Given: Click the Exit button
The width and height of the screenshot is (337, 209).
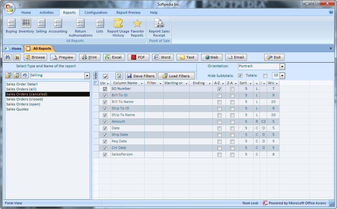Looking at the screenshot, I should coord(275,57).
